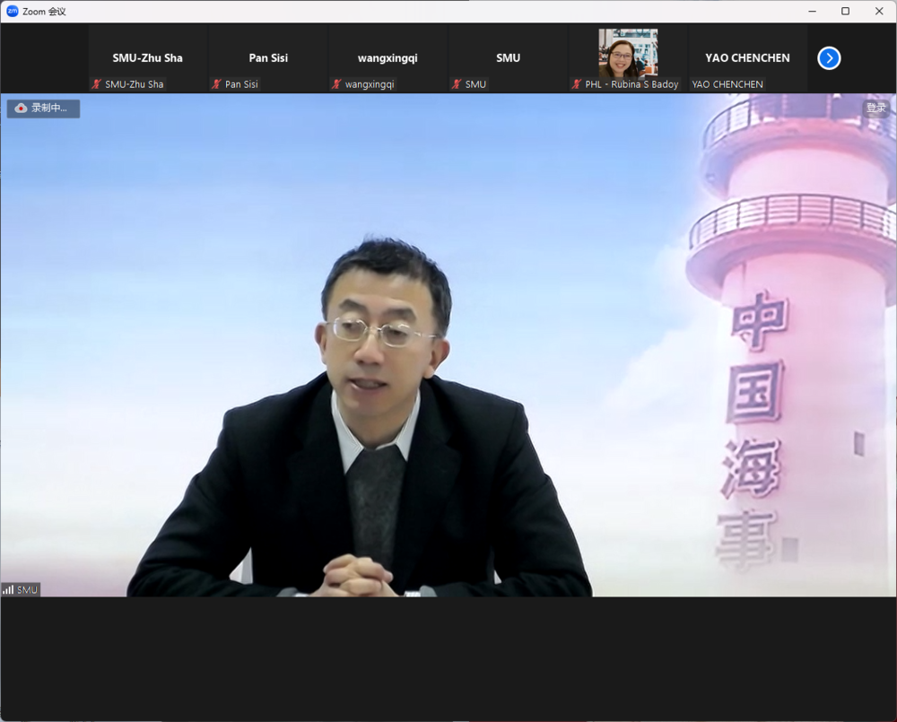Image resolution: width=897 pixels, height=722 pixels.
Task: Toggle mute for Pan Sisi
Action: click(215, 83)
